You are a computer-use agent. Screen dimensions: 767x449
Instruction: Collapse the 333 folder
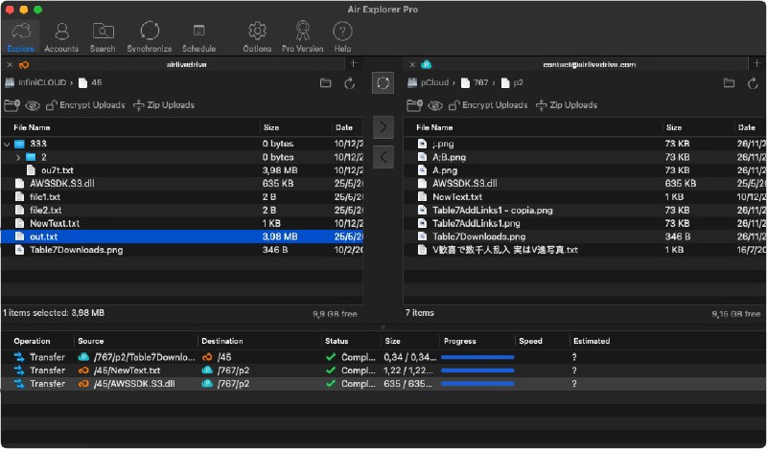pyautogui.click(x=7, y=145)
